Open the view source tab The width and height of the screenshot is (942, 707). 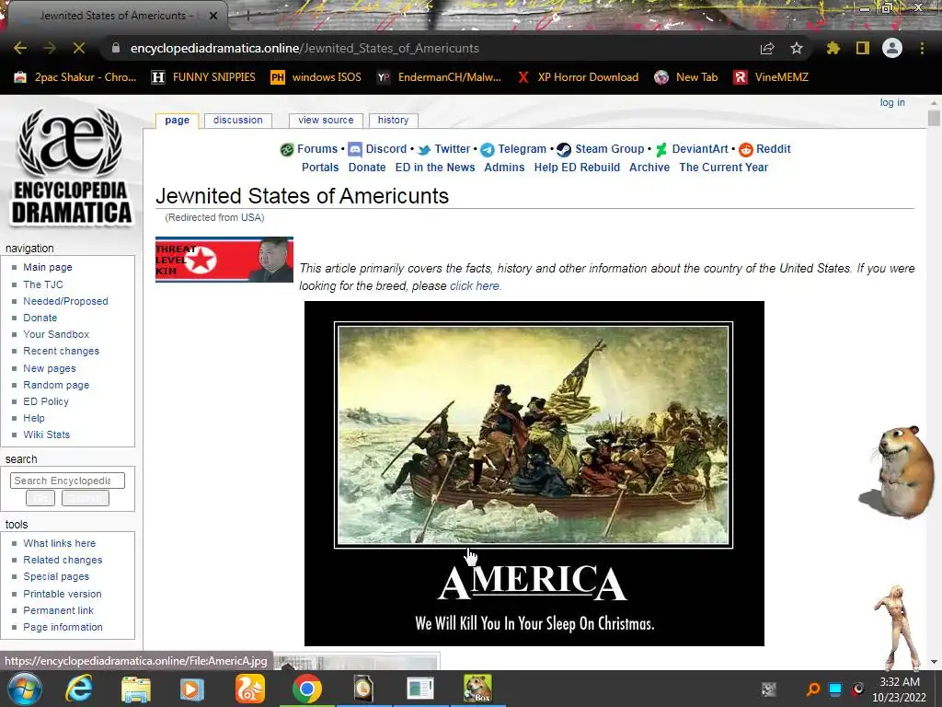click(326, 121)
